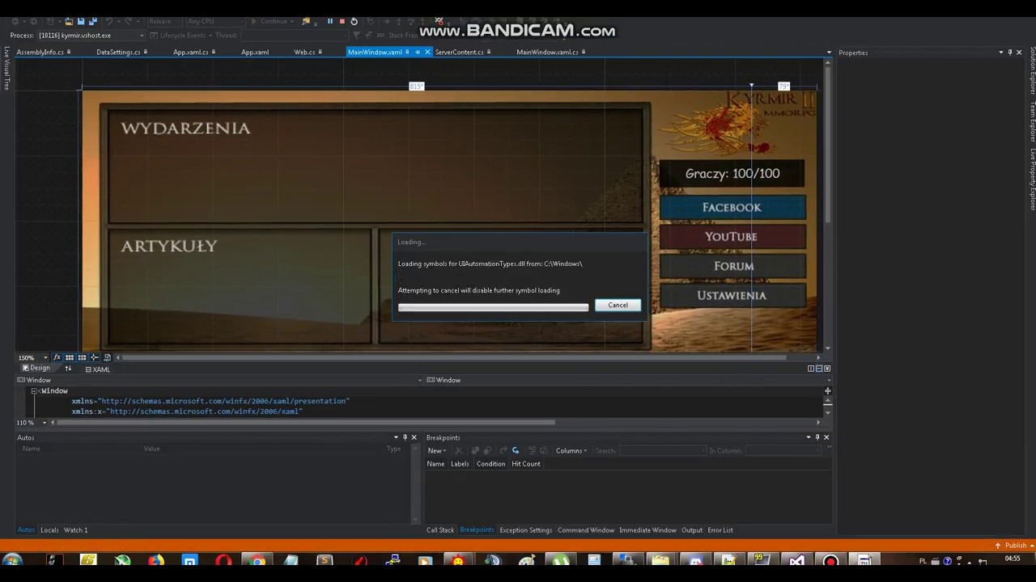Click the Publish button in status bar

(x=1011, y=546)
